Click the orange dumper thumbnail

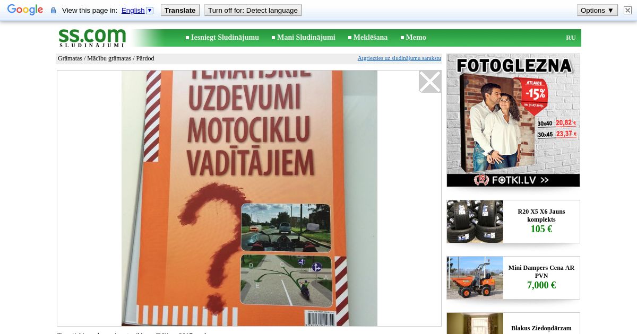click(x=475, y=278)
